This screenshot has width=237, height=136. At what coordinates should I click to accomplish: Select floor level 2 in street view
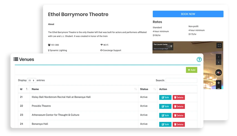[219, 57]
